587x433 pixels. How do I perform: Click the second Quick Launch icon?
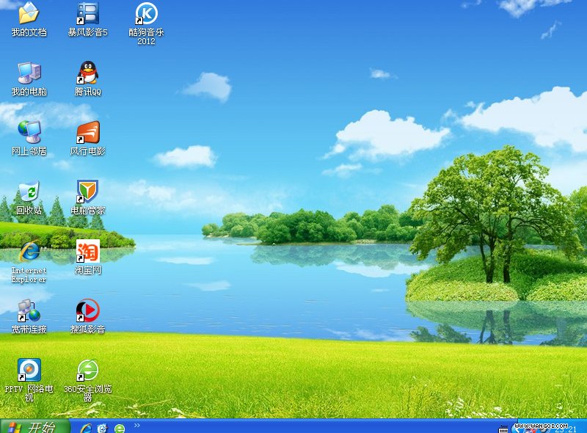pos(103,428)
